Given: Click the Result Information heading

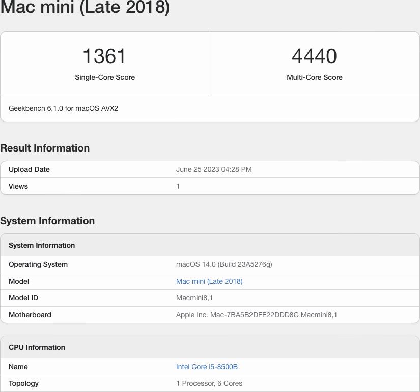Looking at the screenshot, I should point(45,148).
